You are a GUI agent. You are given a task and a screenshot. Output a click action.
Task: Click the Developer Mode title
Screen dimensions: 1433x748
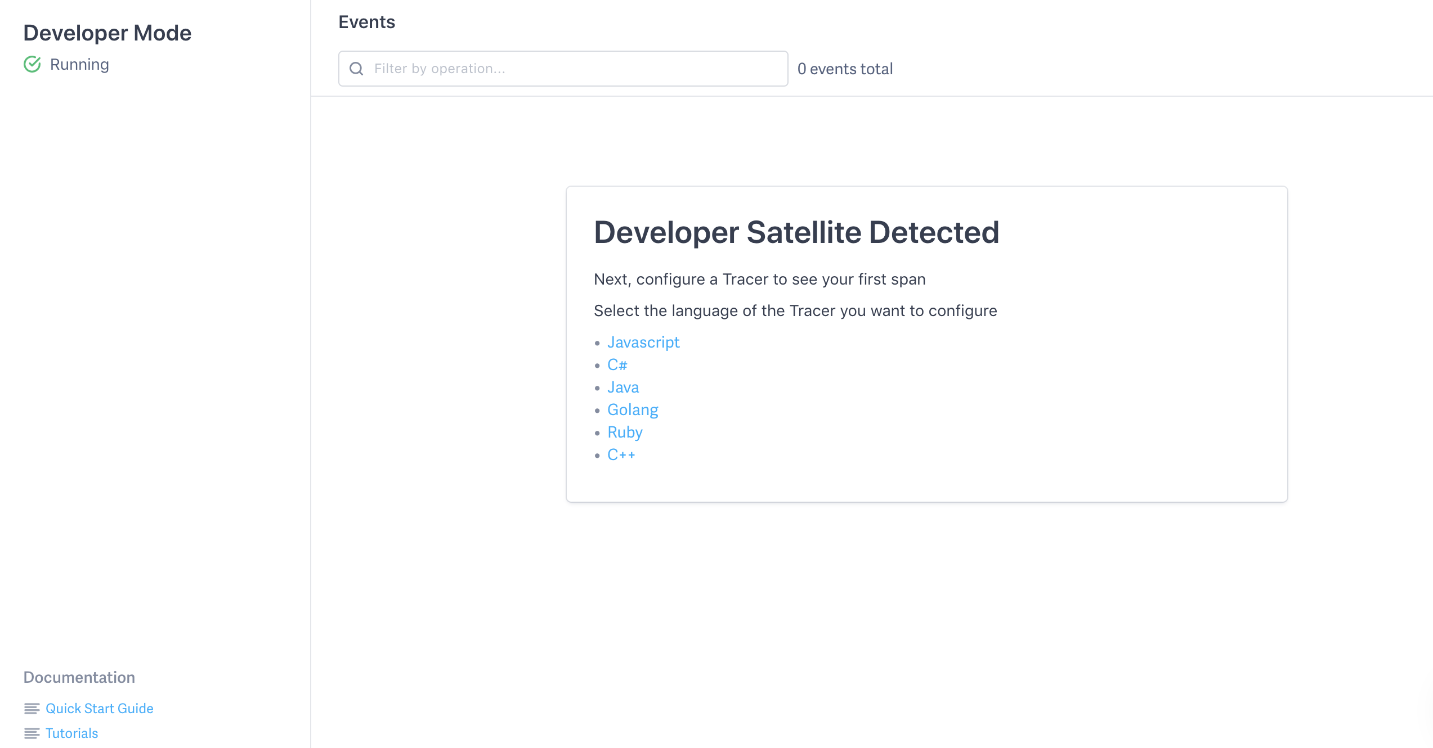coord(107,33)
